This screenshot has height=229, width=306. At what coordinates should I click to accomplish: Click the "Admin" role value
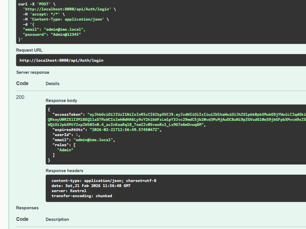click(65, 150)
